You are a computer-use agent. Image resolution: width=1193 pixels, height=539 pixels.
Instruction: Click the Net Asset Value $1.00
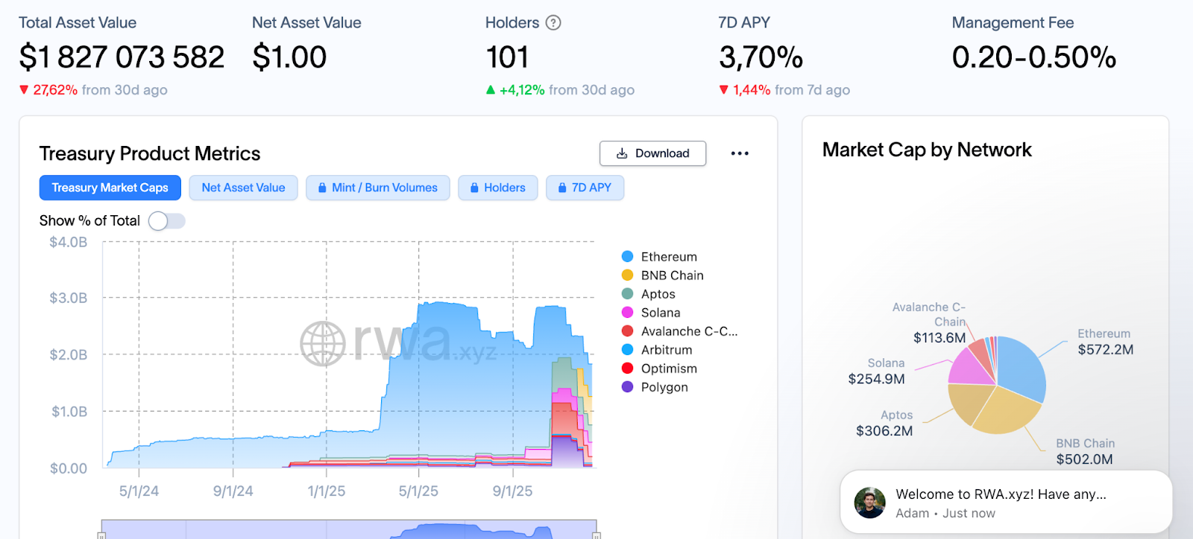(289, 57)
